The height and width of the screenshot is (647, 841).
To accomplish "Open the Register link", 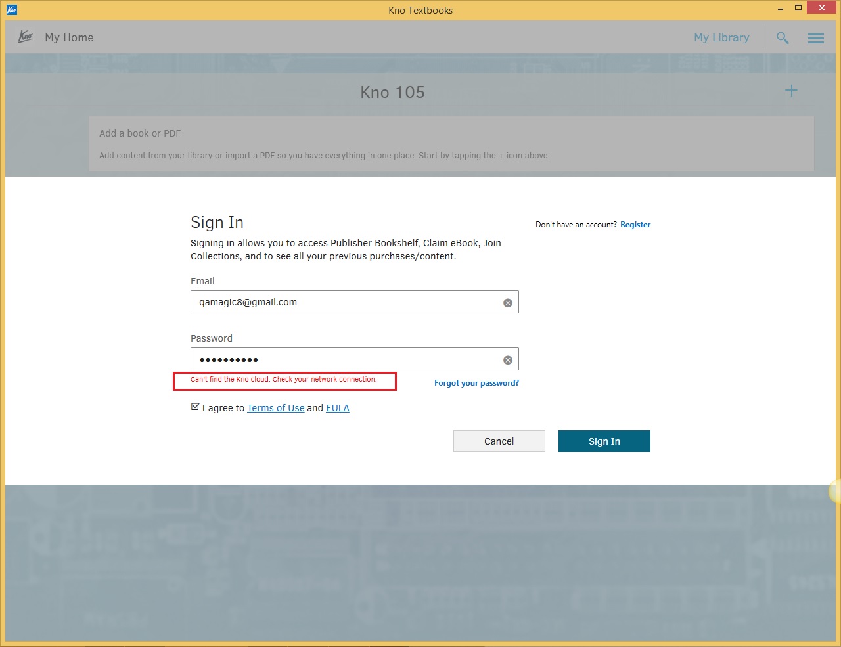I will click(635, 225).
